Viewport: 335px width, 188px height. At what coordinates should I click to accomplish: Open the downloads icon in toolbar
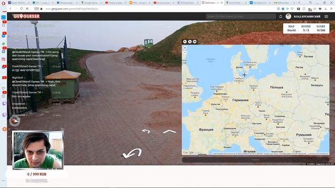326,9
